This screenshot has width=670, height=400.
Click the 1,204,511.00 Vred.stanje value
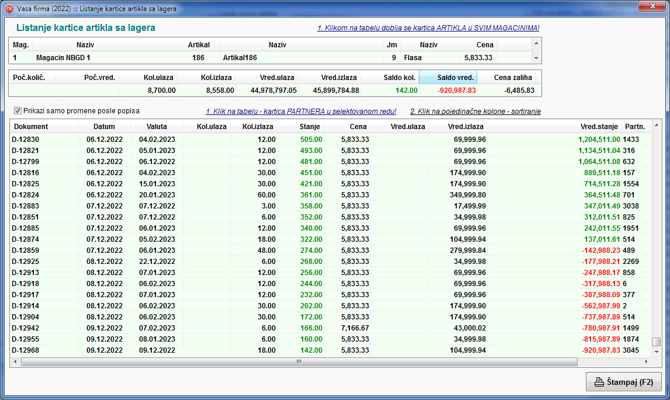[x=599, y=140]
